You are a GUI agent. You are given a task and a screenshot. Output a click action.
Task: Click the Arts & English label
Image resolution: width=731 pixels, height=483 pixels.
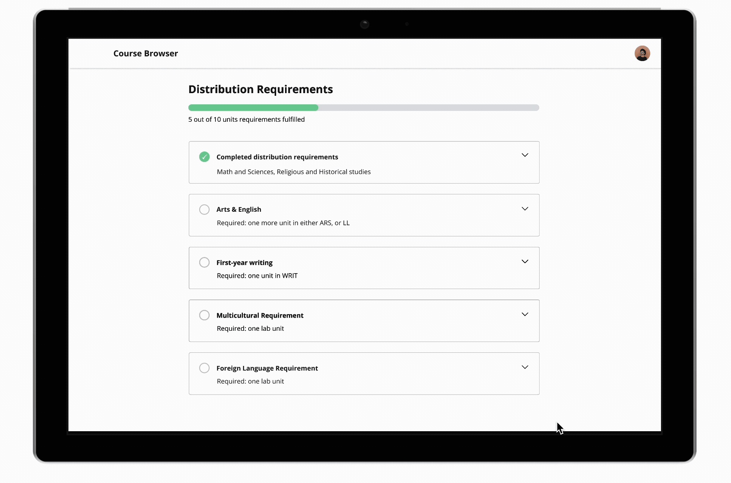tap(238, 209)
